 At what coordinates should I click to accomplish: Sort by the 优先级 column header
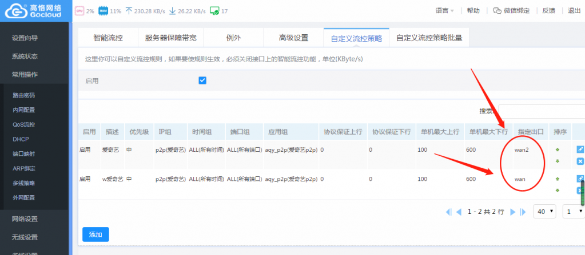138,132
